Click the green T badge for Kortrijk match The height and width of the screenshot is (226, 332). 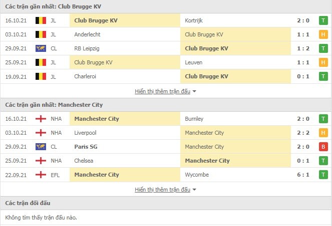(323, 20)
